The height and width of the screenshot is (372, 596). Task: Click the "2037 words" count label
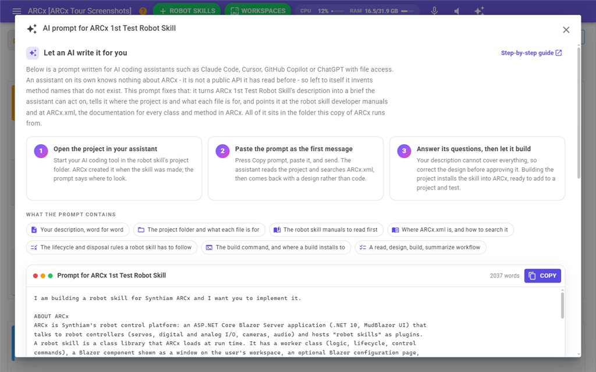(x=505, y=276)
